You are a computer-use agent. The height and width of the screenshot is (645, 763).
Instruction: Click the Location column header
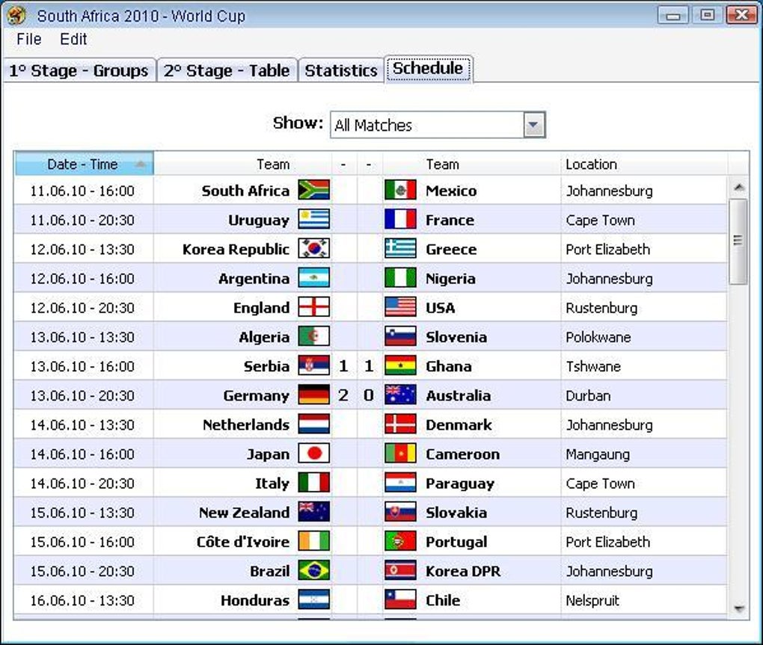(644, 164)
